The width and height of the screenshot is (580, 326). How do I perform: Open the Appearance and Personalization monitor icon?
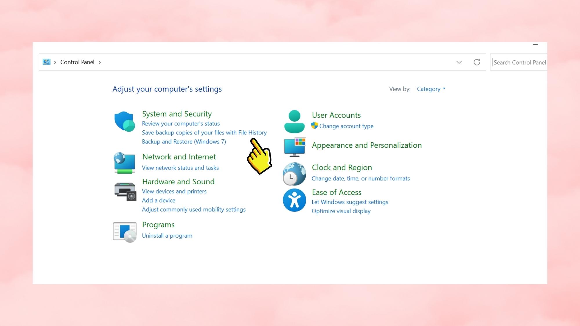pyautogui.click(x=295, y=147)
